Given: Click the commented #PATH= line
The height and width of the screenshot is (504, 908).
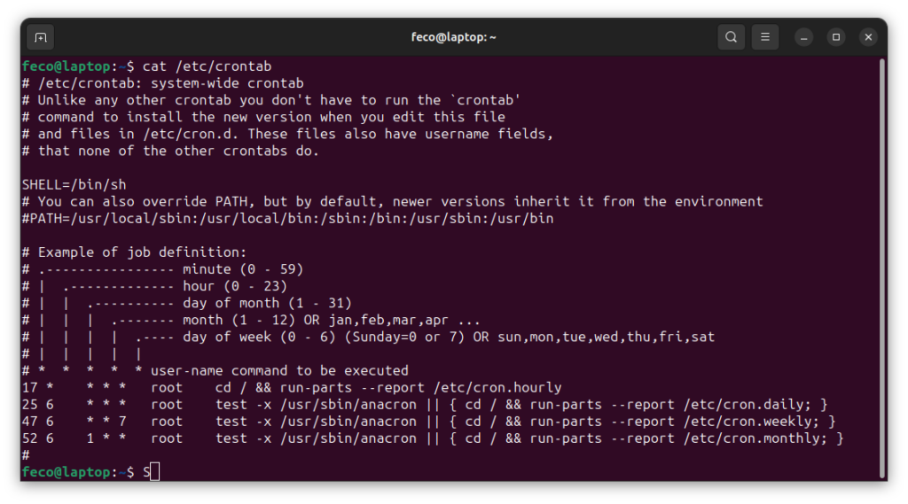Looking at the screenshot, I should pyautogui.click(x=288, y=219).
